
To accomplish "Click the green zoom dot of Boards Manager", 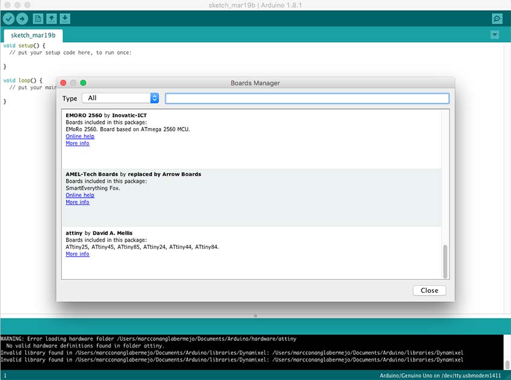I will click(x=83, y=83).
